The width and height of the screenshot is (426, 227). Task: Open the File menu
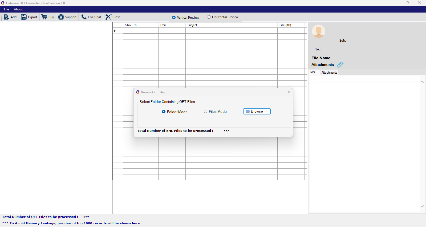6,9
